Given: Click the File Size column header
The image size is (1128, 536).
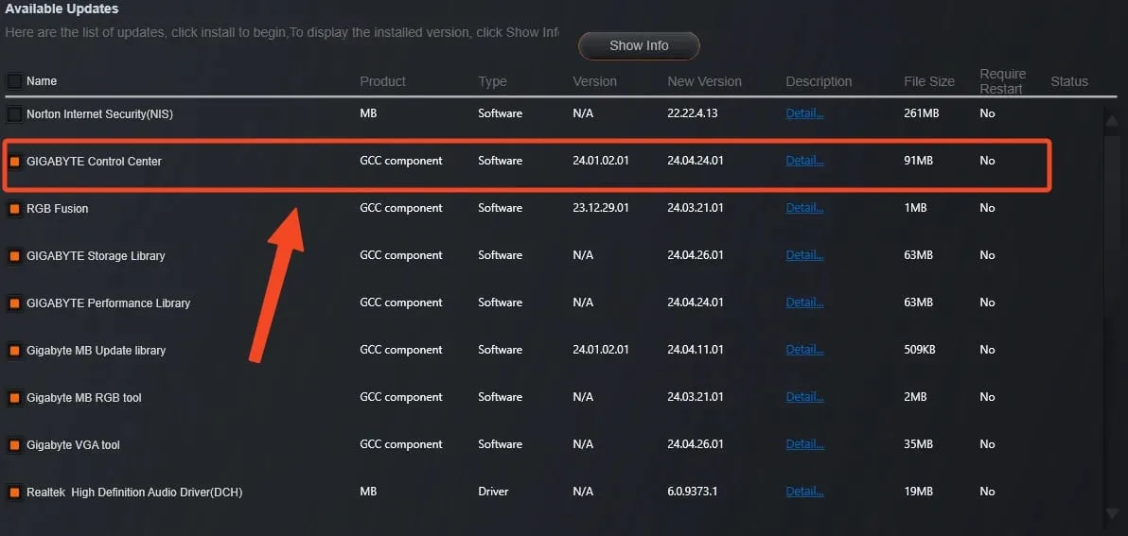Looking at the screenshot, I should pos(929,81).
